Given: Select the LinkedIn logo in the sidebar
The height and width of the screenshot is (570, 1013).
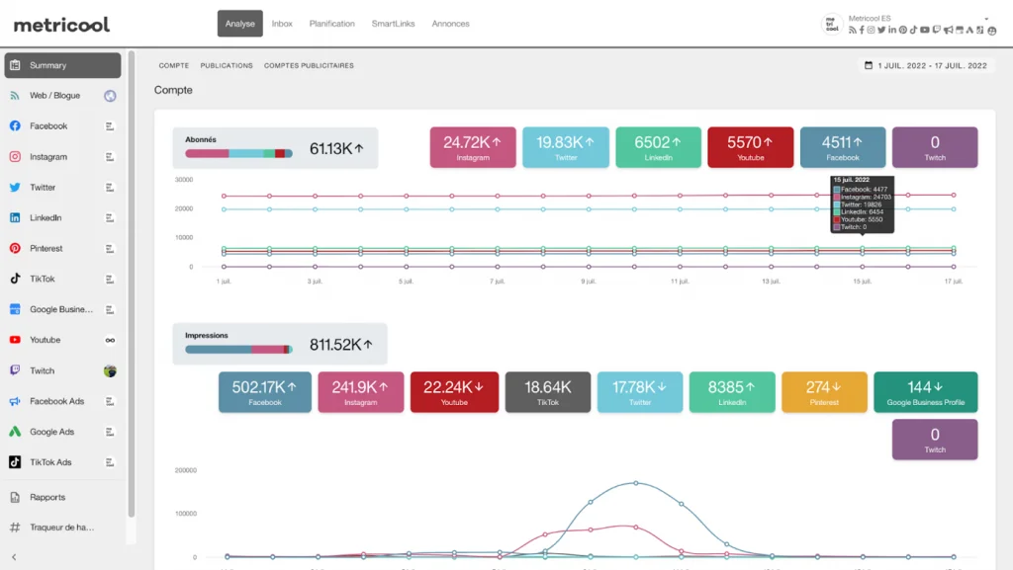Looking at the screenshot, I should click(15, 218).
